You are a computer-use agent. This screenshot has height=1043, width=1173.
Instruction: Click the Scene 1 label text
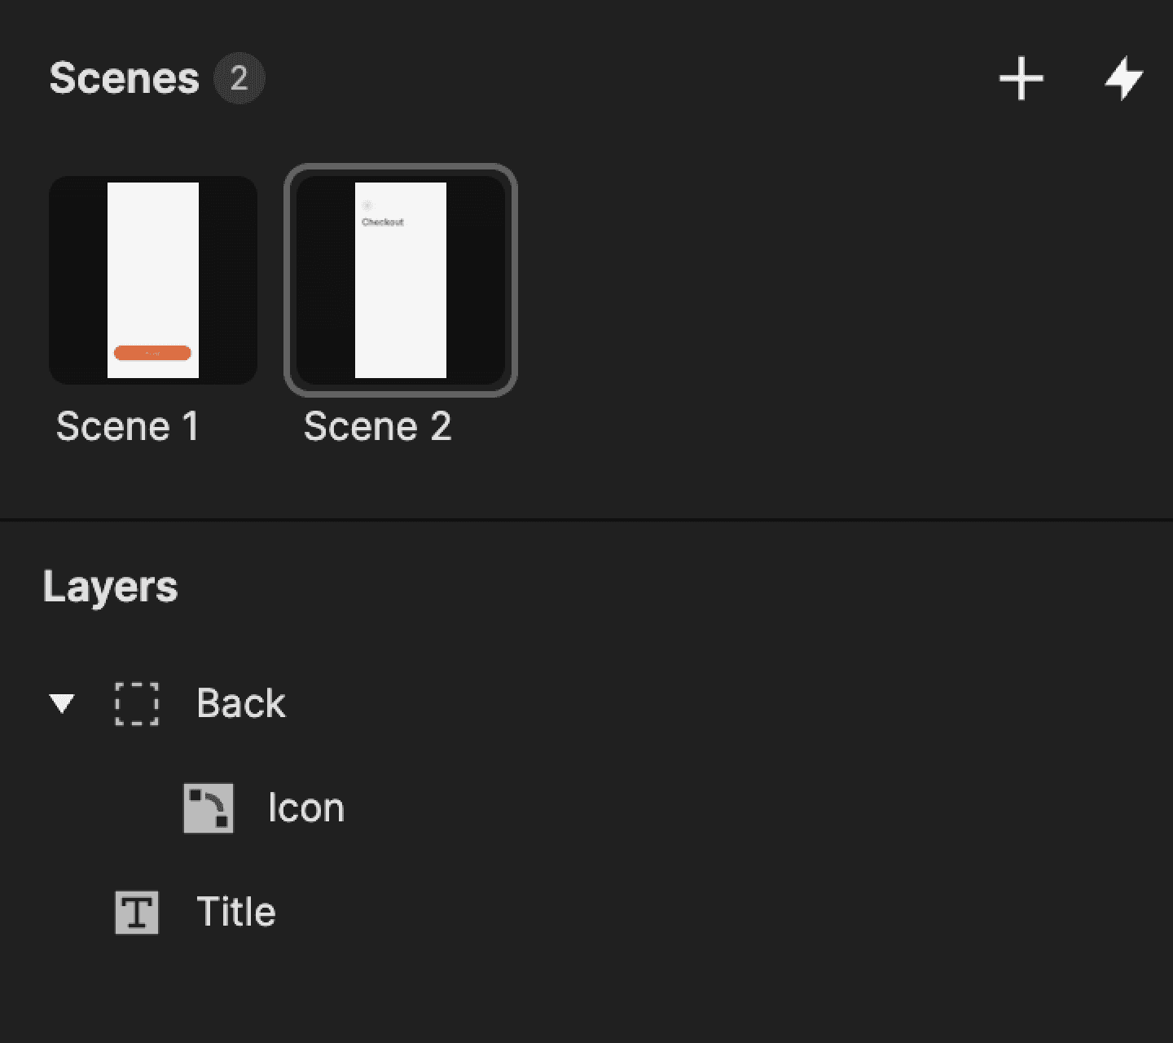click(128, 425)
